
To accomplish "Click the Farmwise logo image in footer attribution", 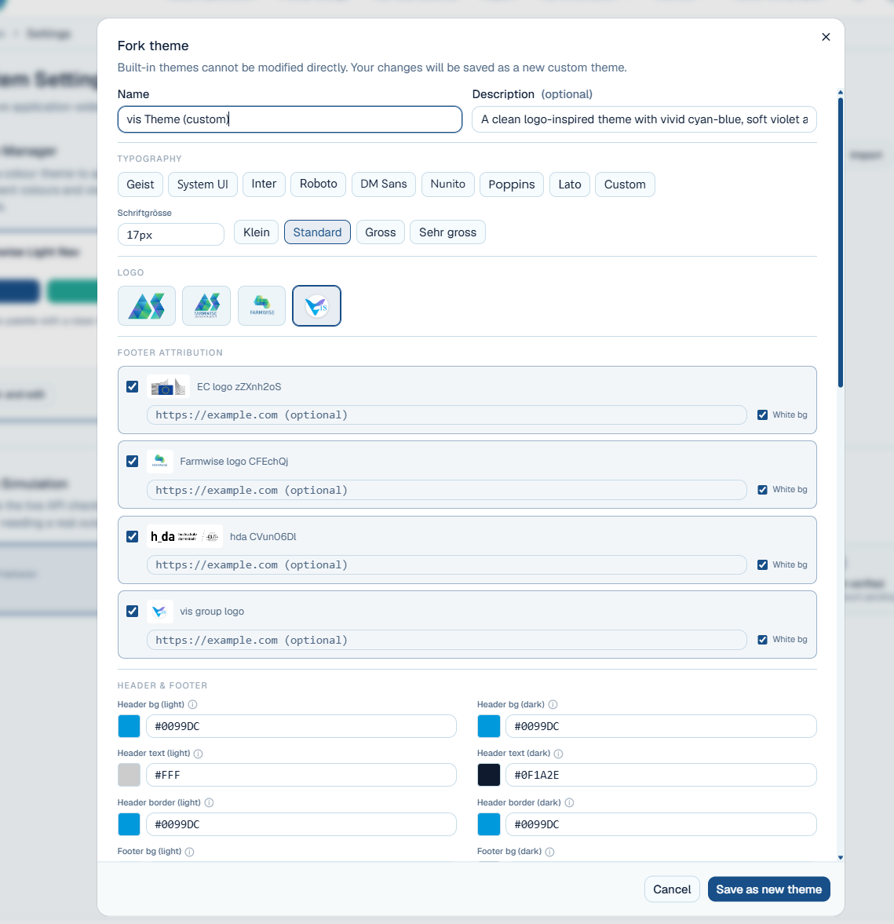I will [159, 462].
